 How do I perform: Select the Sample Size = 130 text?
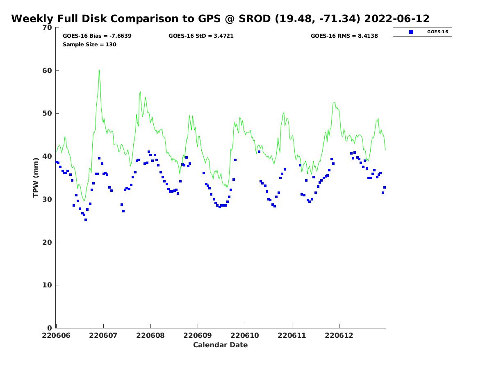coord(89,44)
